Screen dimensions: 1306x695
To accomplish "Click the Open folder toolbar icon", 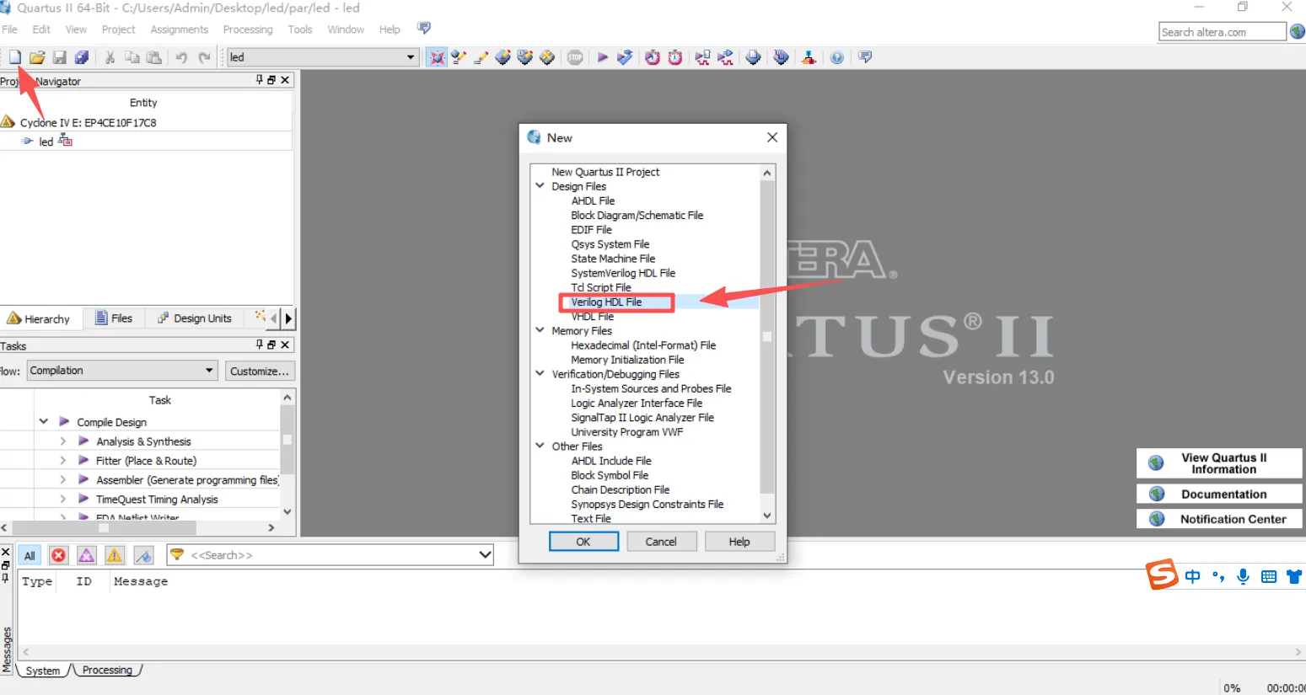I will (37, 57).
